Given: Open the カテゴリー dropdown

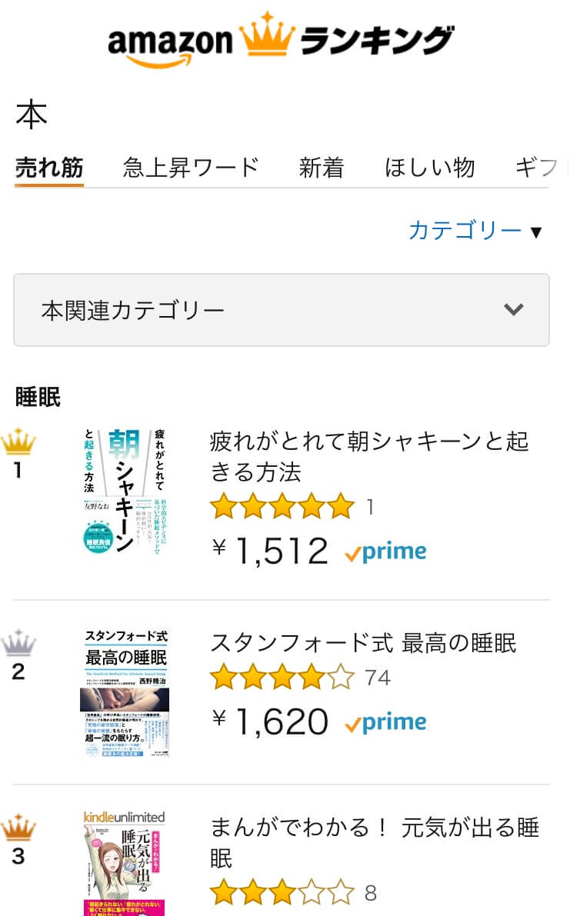Looking at the screenshot, I should pyautogui.click(x=475, y=230).
